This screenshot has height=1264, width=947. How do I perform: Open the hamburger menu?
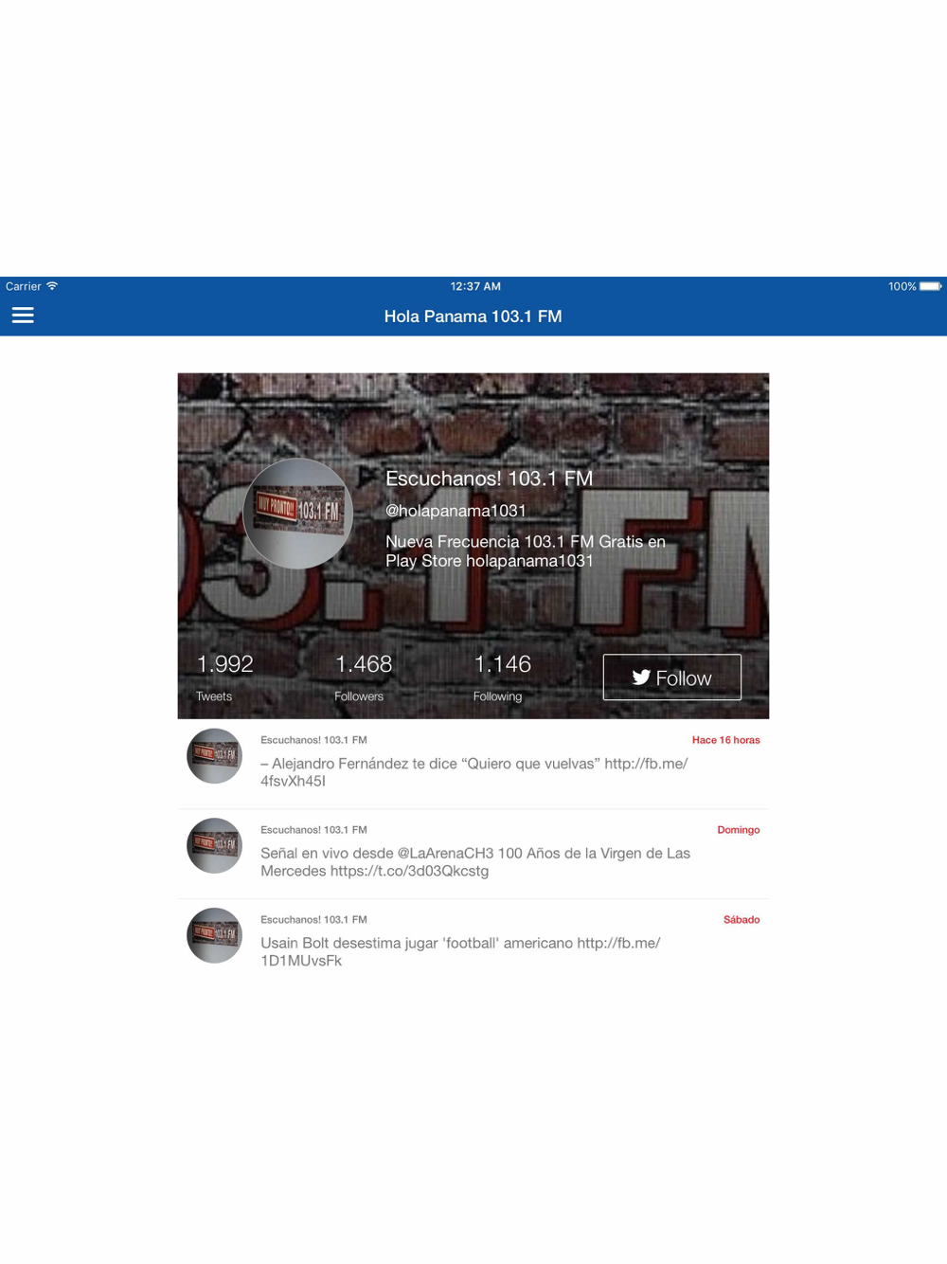tap(23, 316)
